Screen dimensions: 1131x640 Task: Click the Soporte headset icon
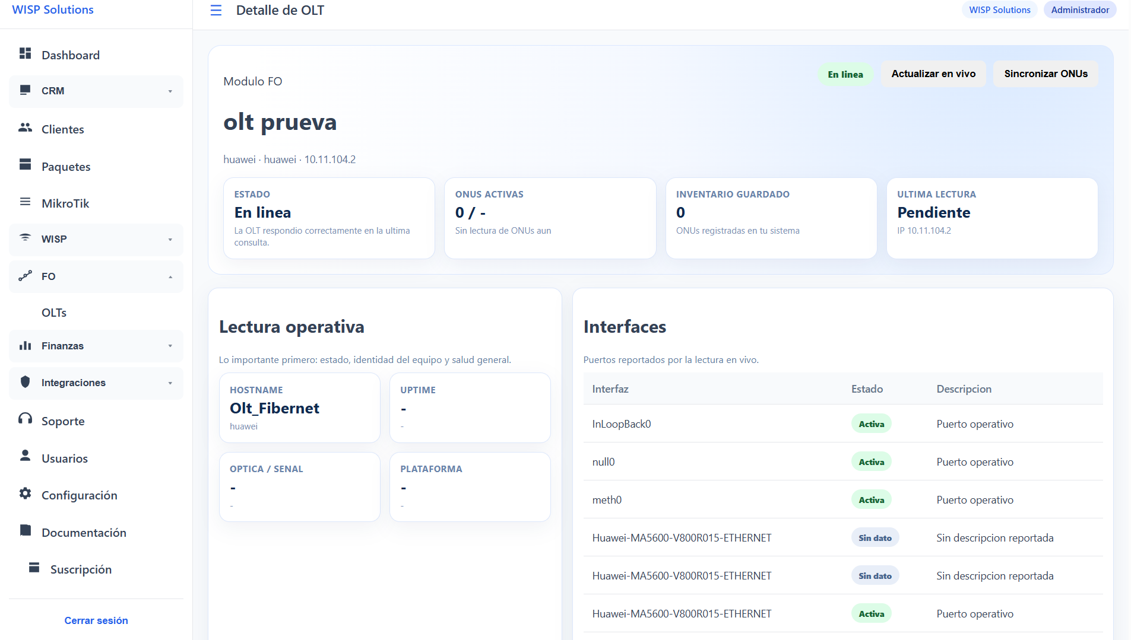pos(25,419)
